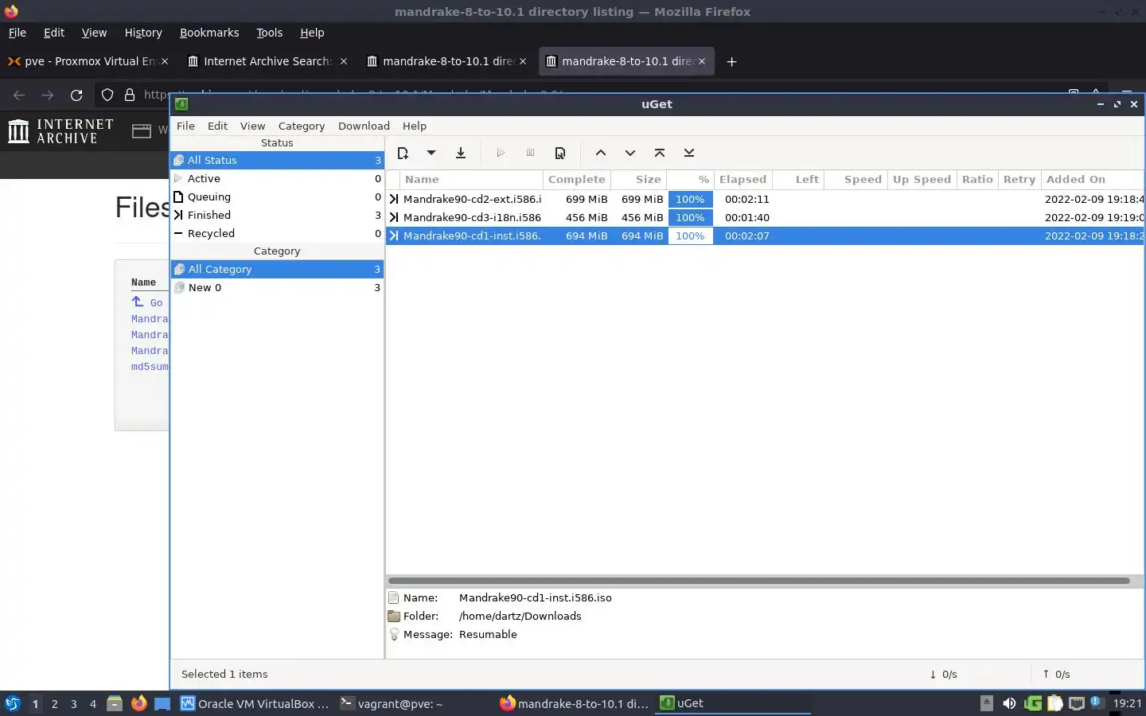Viewport: 1146px width, 716px height.
Task: Click the New Download toolbar icon
Action: click(403, 153)
